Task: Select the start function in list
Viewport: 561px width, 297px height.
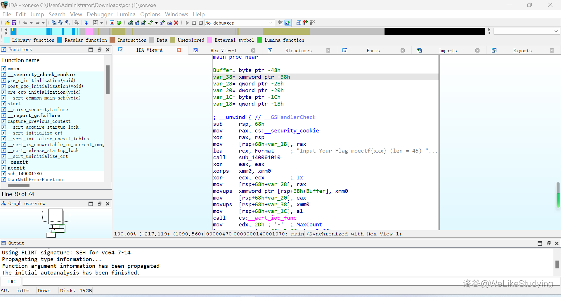Action: [x=14, y=104]
